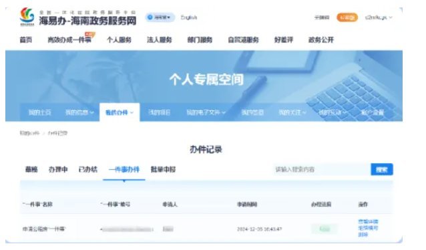The height and width of the screenshot is (250, 426).
Task: Click the search content input field
Action: click(321, 170)
